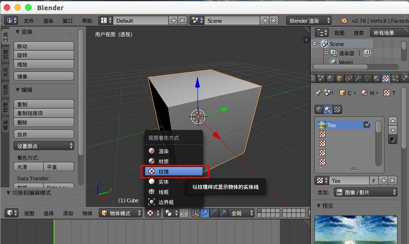The height and width of the screenshot is (244, 409).
Task: Open the 图像 / 影片 type dropdown
Action: pos(366,193)
